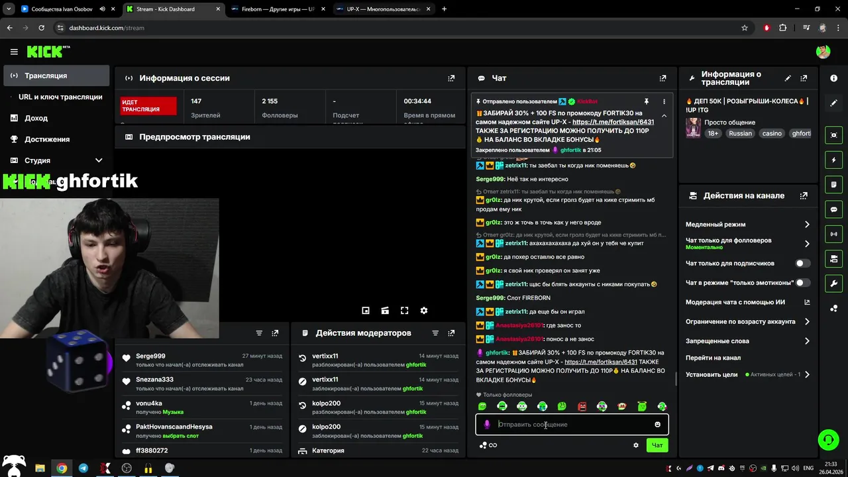Click Перейти на канал
Viewport: 848px width, 477px height.
click(713, 358)
